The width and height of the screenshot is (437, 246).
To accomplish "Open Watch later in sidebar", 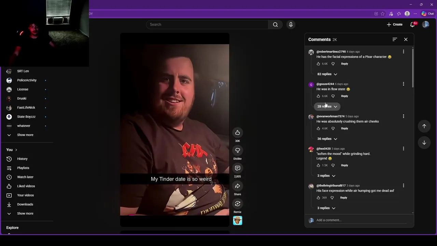I will [25, 177].
